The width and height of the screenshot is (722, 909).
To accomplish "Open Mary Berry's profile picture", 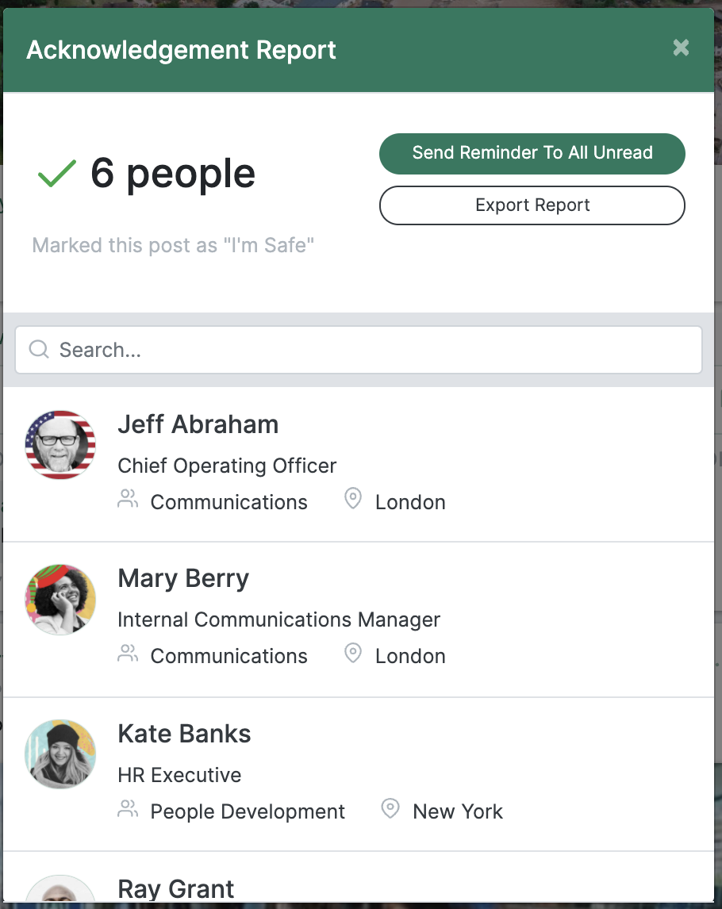I will click(x=60, y=599).
